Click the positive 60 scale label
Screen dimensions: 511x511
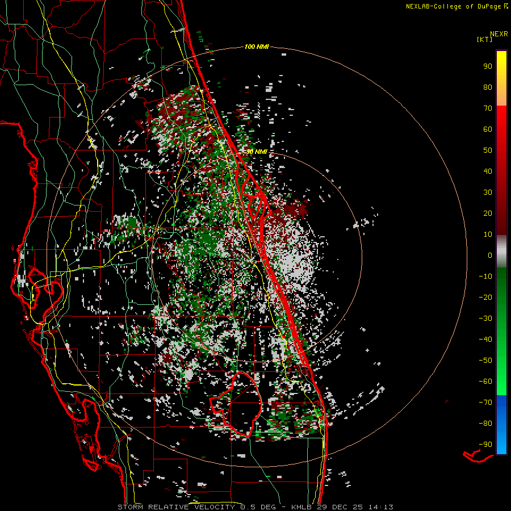(x=488, y=129)
